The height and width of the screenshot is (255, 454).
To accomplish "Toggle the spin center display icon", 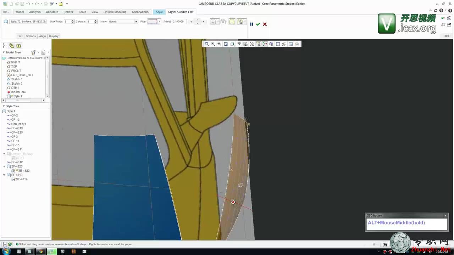I will [265, 44].
